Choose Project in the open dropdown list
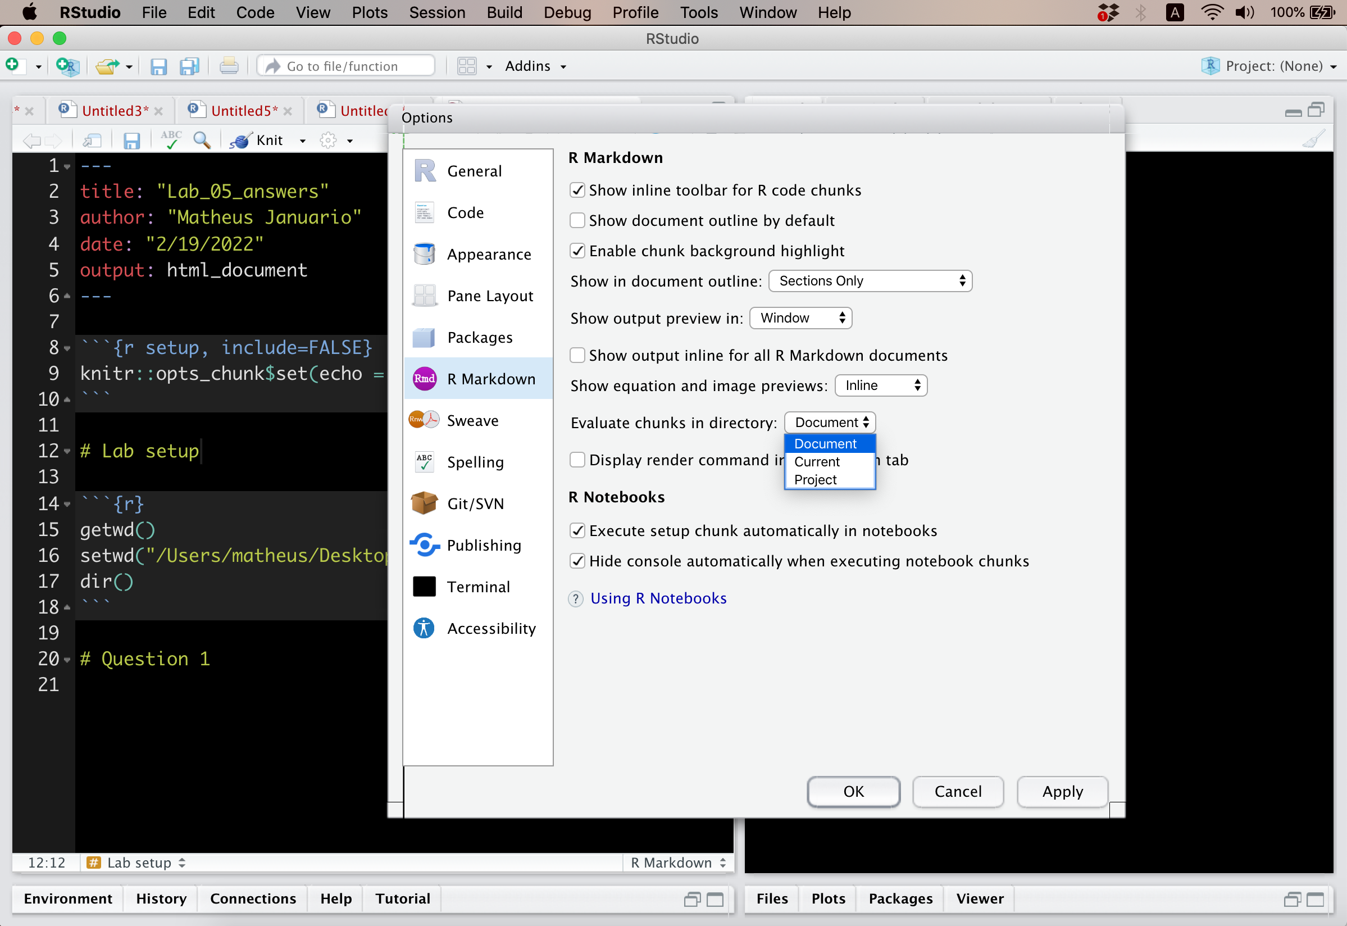 [x=815, y=480]
